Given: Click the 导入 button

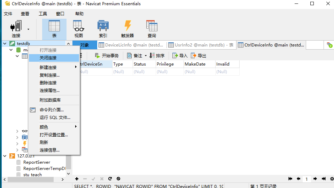Looking at the screenshot, I should pyautogui.click(x=180, y=55).
